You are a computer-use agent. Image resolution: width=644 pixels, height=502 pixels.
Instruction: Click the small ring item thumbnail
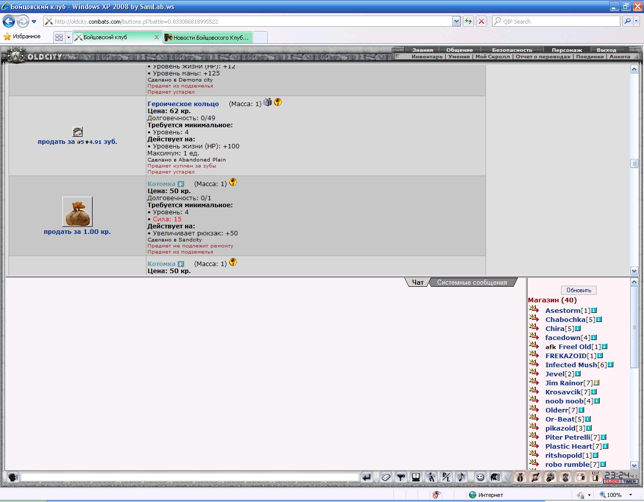click(77, 132)
